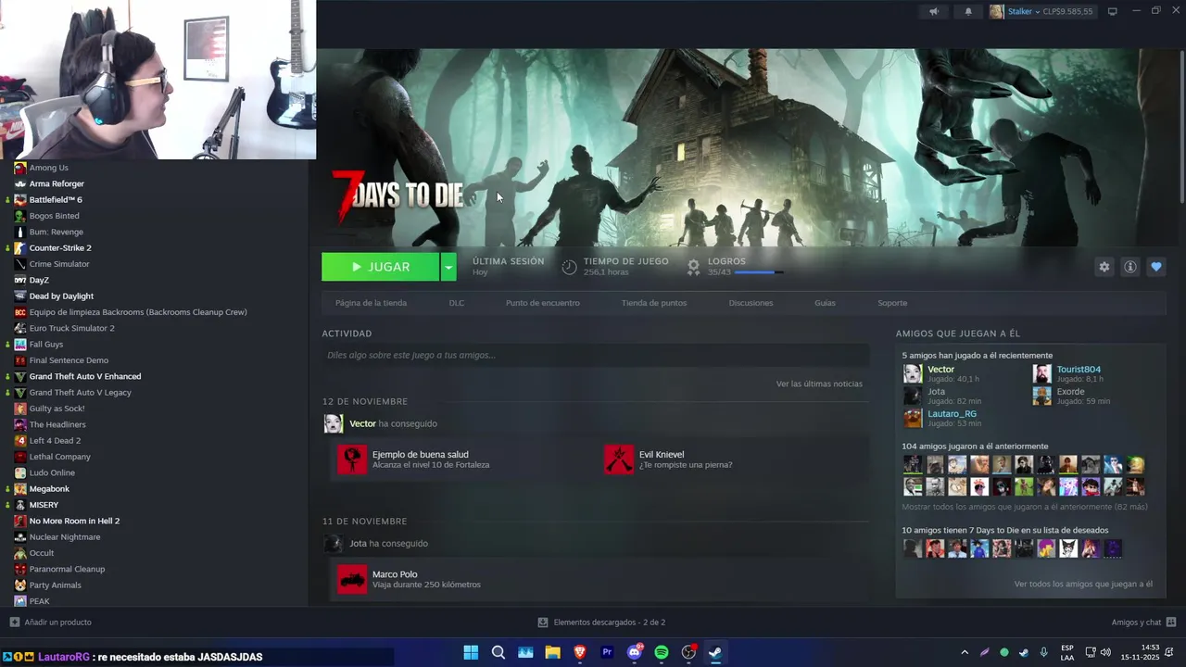Select Fall Guys in the library list

(46, 345)
